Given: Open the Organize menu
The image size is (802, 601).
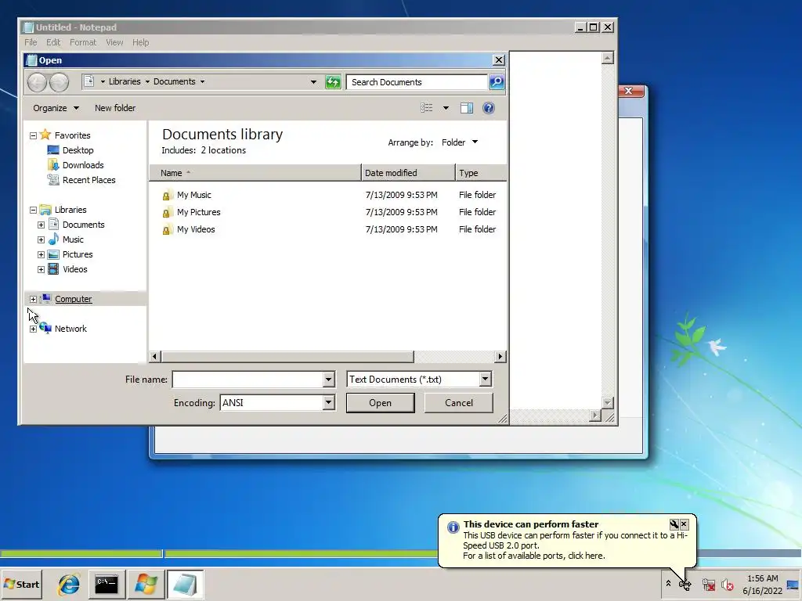Looking at the screenshot, I should click(56, 108).
